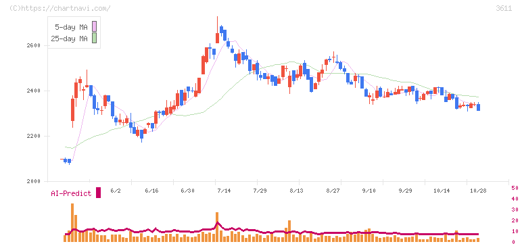Click the last blue candlestick near 10/28

coord(479,107)
